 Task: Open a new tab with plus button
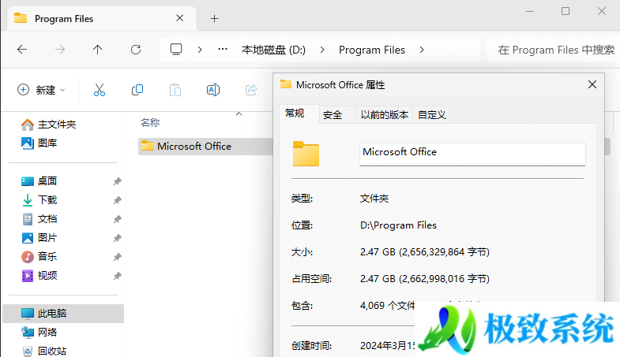point(214,19)
